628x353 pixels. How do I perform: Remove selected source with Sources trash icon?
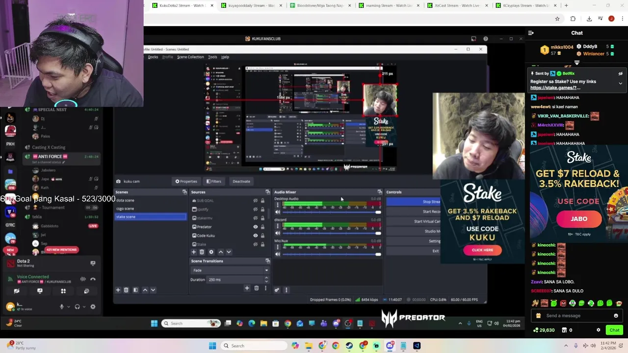tap(202, 252)
